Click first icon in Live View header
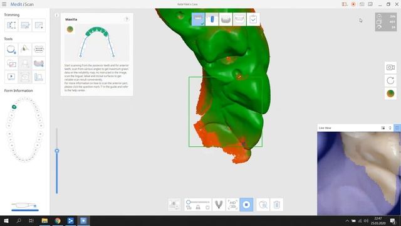 (383, 128)
